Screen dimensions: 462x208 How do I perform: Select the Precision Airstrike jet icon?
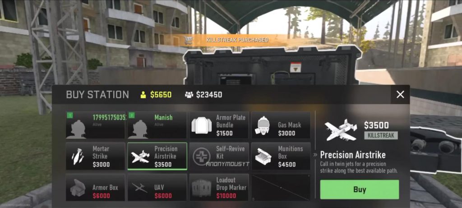click(140, 157)
